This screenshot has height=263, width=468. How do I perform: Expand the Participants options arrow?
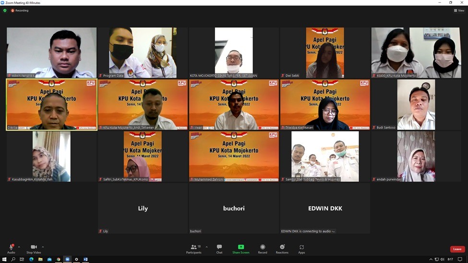(x=207, y=247)
